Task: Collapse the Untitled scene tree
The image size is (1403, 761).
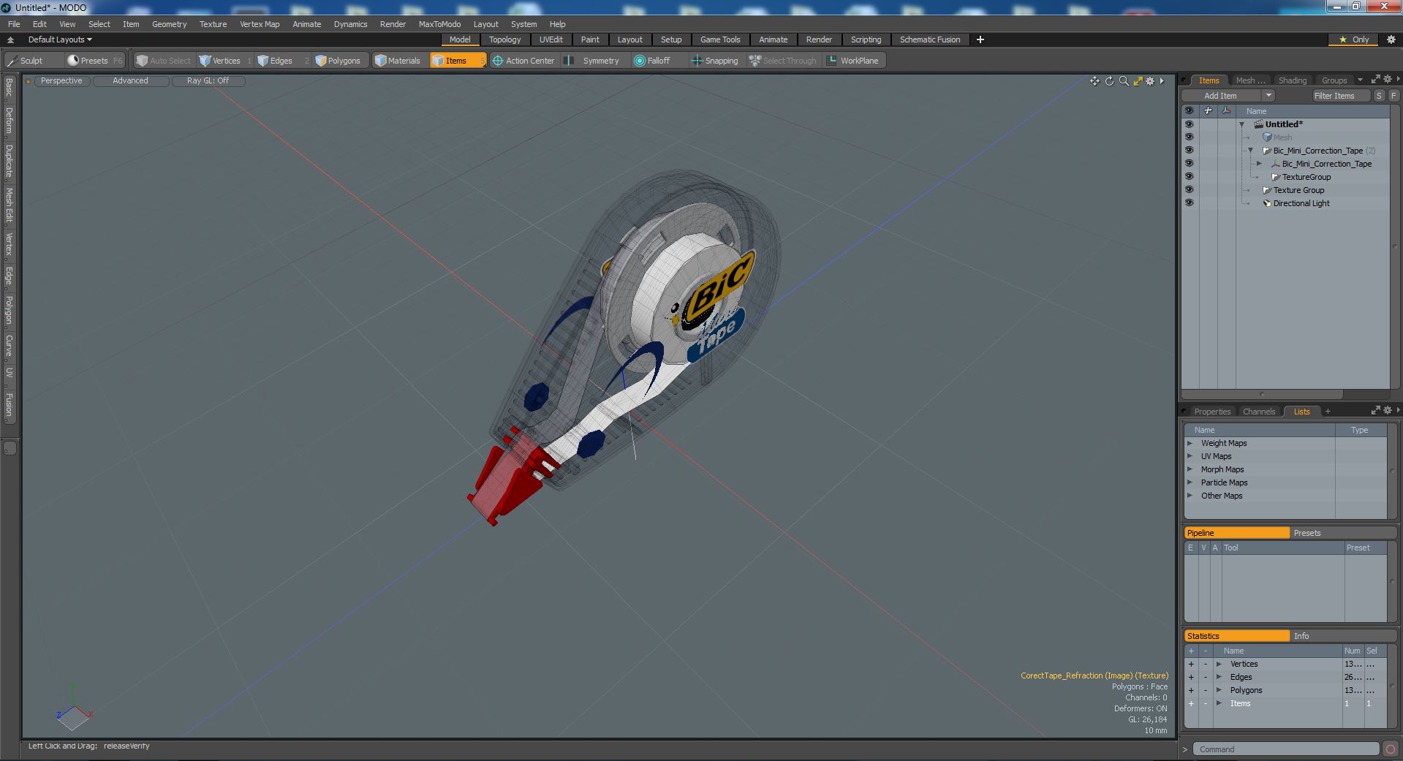Action: click(1242, 124)
